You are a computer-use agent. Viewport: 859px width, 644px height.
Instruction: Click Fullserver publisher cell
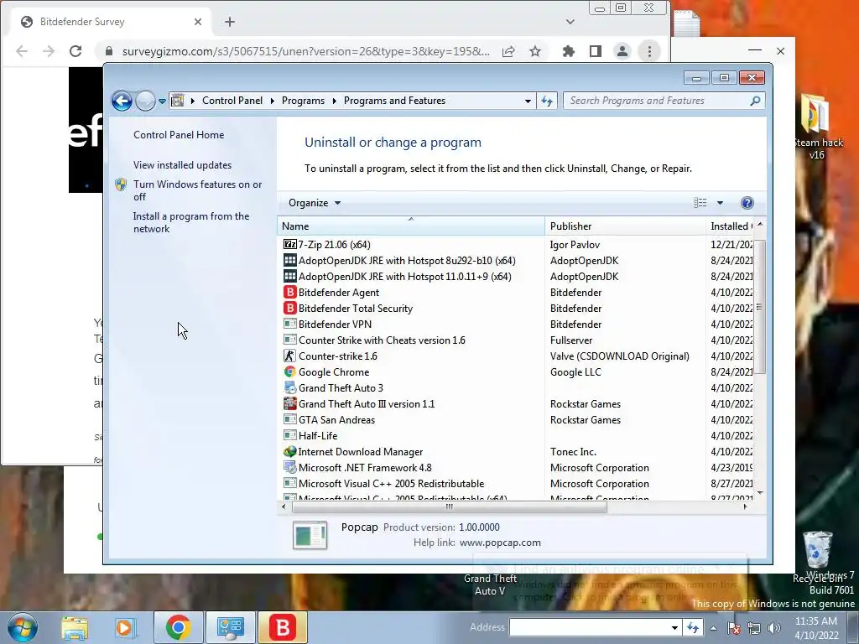pyautogui.click(x=570, y=340)
